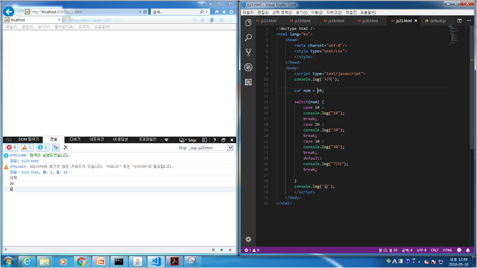
Task: Switch to the 네트워크 tab
Action: click(97, 139)
